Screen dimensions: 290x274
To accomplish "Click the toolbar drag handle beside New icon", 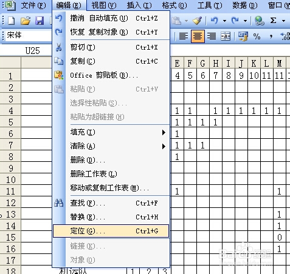I will click(3, 21).
